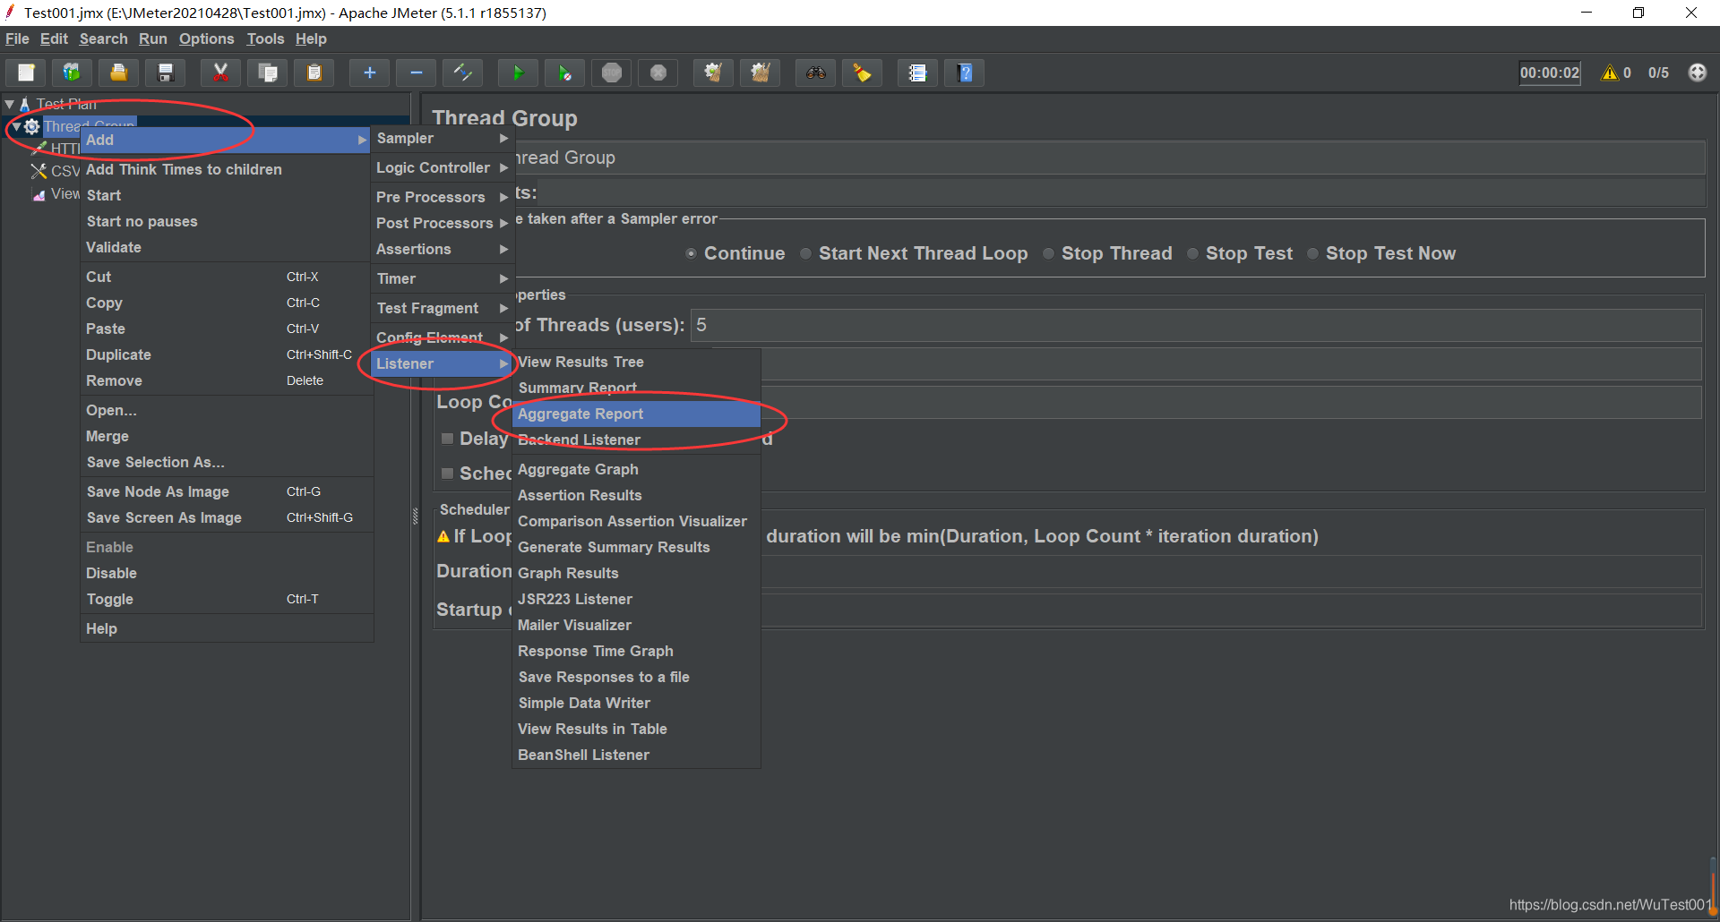Screen dimensions: 1720x922
Task: Click the Clear toolbar icon
Action: tap(713, 73)
